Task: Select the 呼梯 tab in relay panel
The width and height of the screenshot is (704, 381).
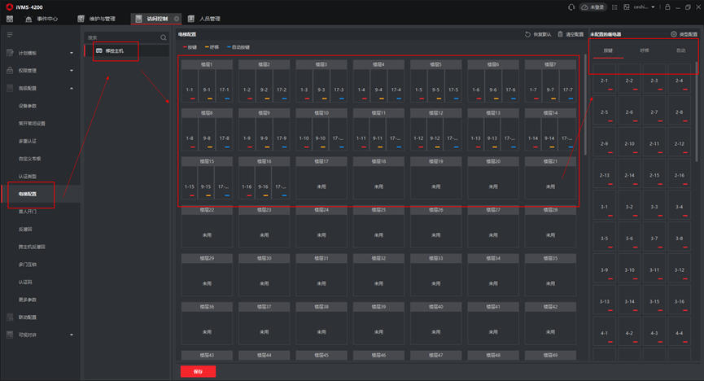Action: click(645, 50)
